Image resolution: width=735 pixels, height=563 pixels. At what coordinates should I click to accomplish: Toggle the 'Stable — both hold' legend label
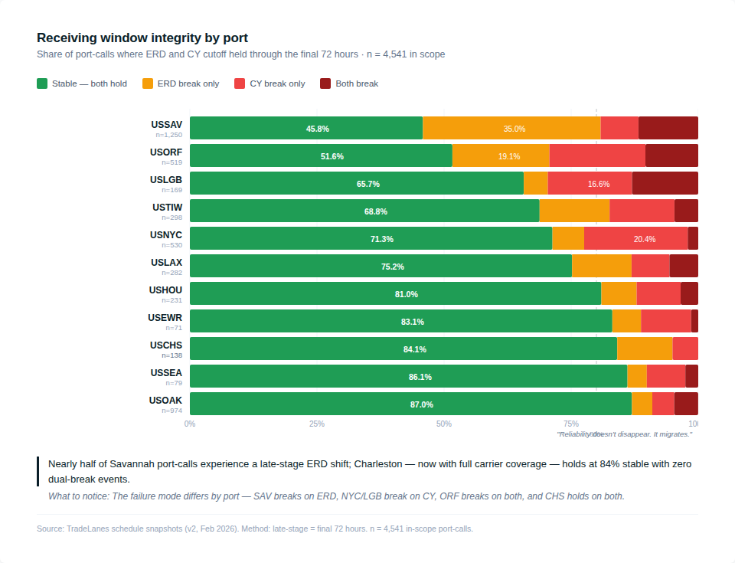click(90, 83)
